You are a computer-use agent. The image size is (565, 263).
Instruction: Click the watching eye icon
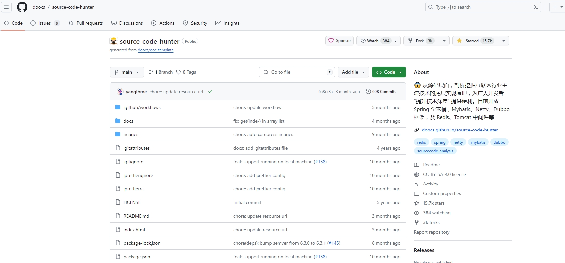pos(417,213)
